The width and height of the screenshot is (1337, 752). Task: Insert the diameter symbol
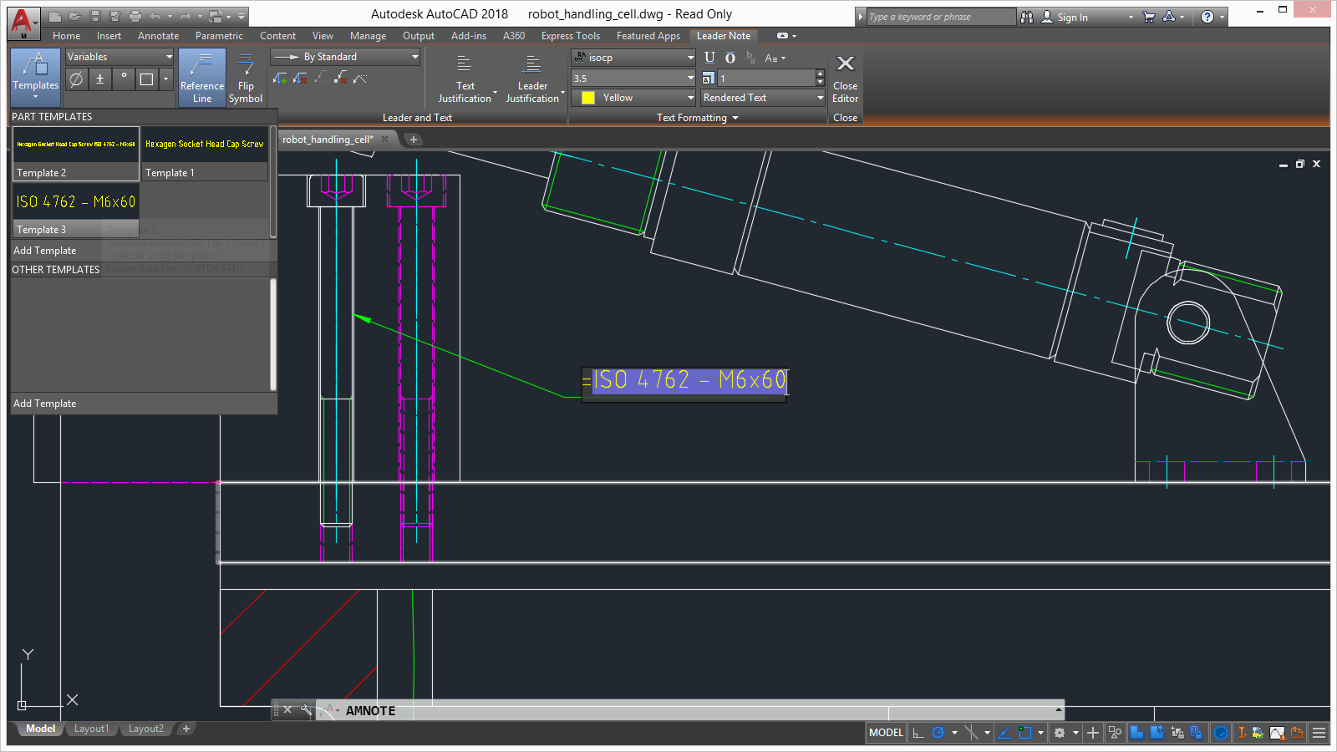pos(76,79)
